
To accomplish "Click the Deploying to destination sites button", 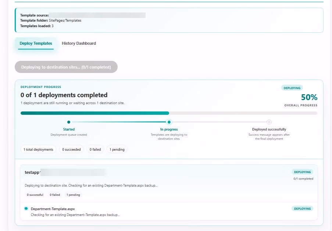I will tap(66, 67).
